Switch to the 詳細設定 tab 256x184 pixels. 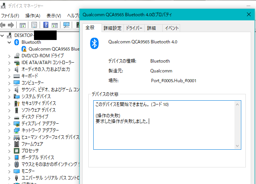tap(113, 28)
